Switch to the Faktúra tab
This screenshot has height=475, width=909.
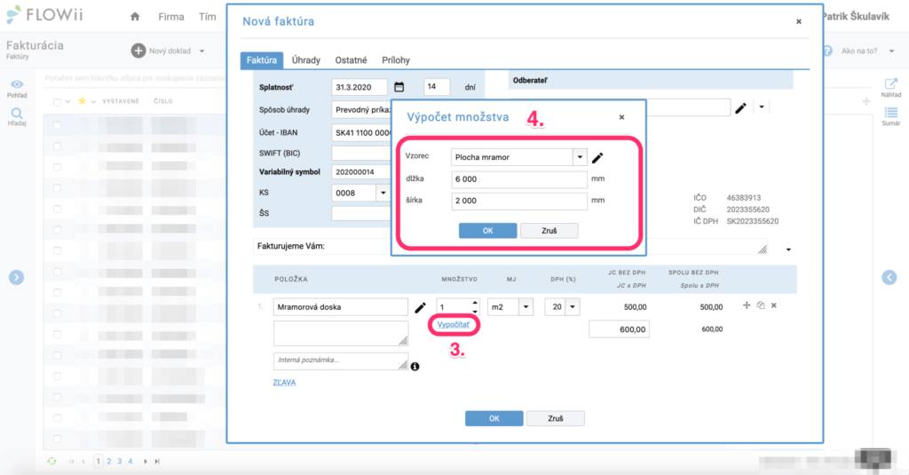point(262,60)
